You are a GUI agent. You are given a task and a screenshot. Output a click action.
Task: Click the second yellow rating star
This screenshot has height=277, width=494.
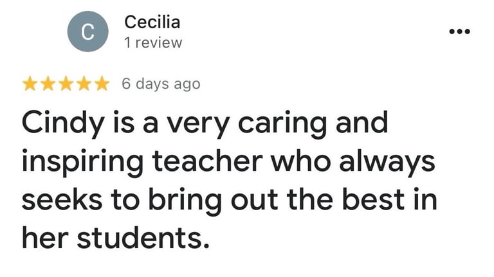click(48, 84)
